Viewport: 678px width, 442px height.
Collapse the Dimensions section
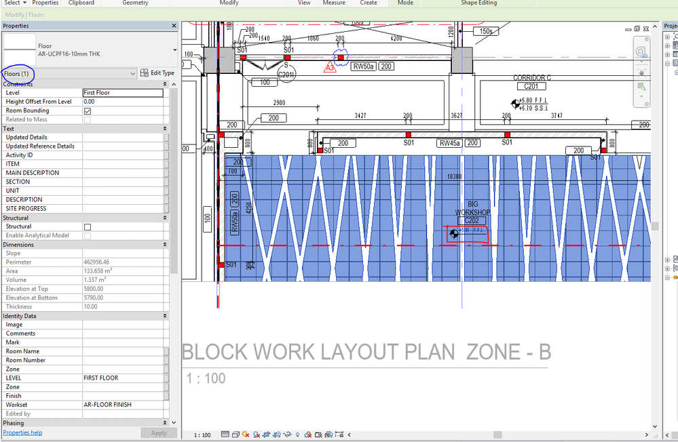coord(165,245)
